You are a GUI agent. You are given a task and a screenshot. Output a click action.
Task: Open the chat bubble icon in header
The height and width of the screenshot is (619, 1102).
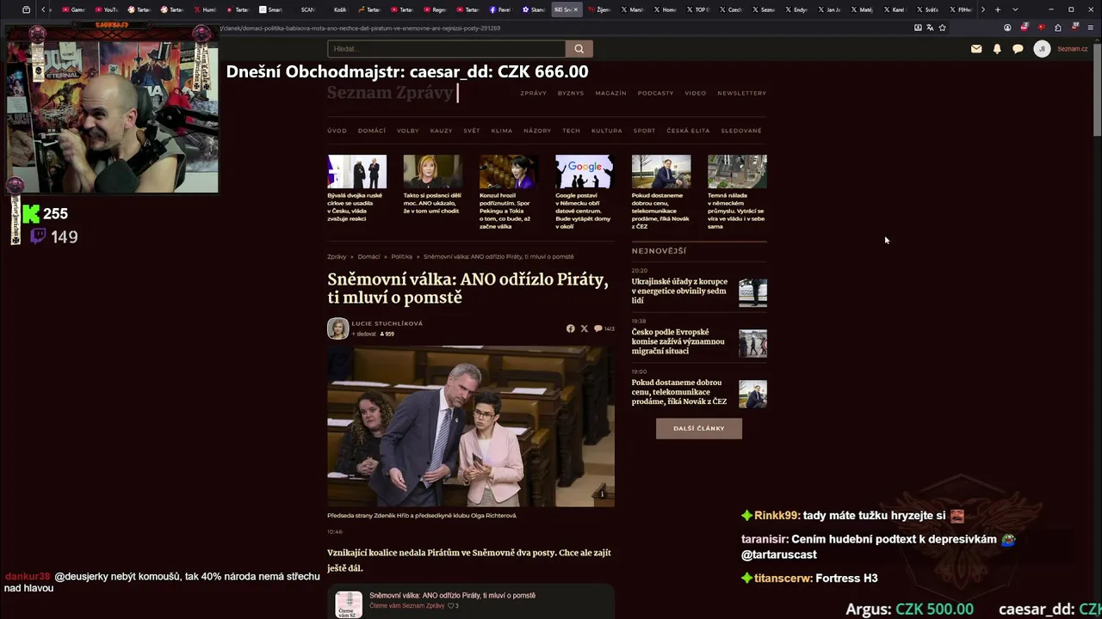tap(1018, 49)
